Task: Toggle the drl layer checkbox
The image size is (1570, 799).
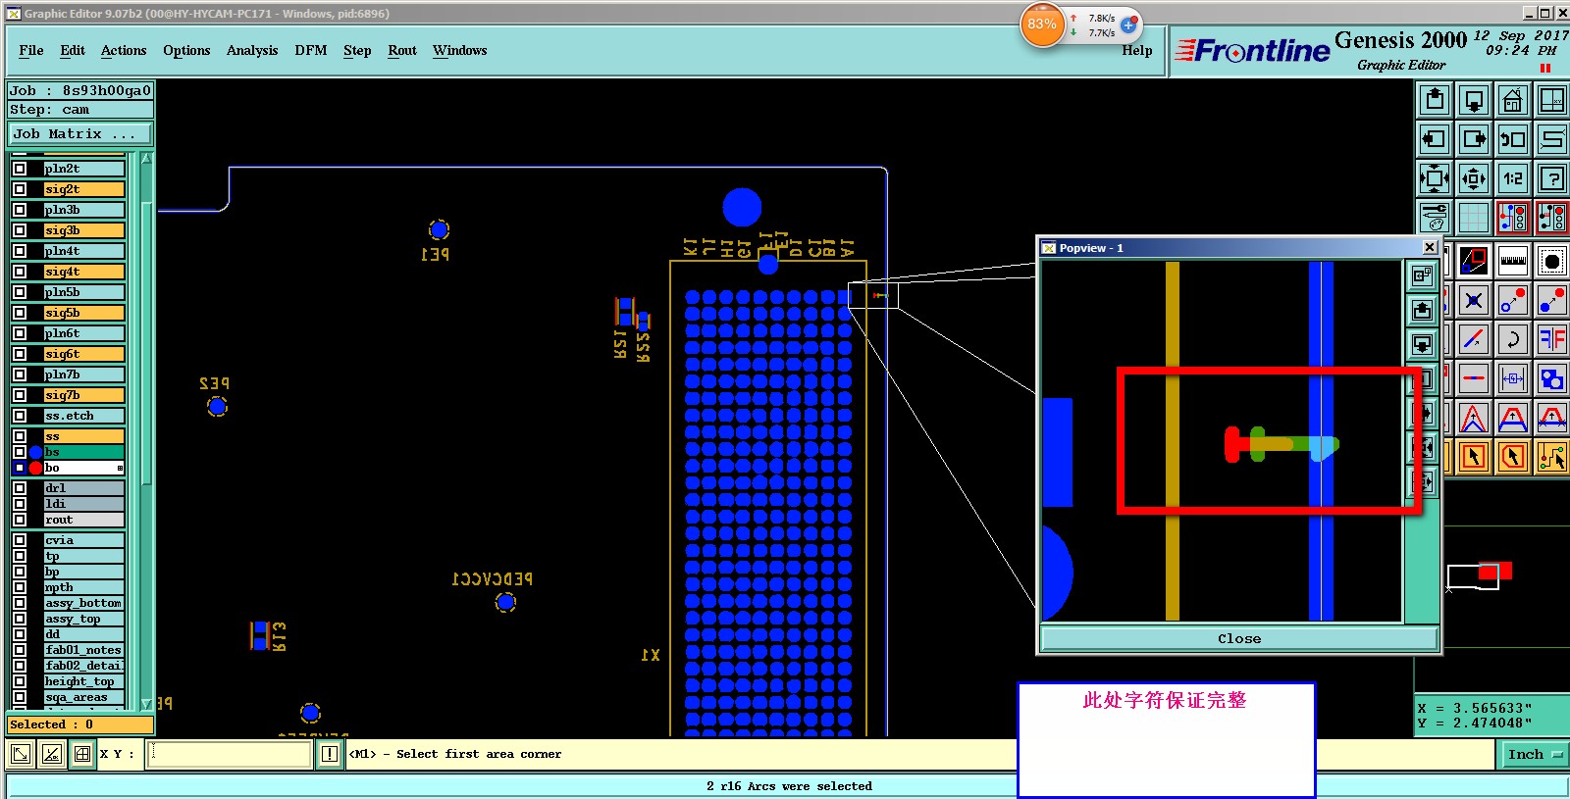Action: (x=20, y=488)
